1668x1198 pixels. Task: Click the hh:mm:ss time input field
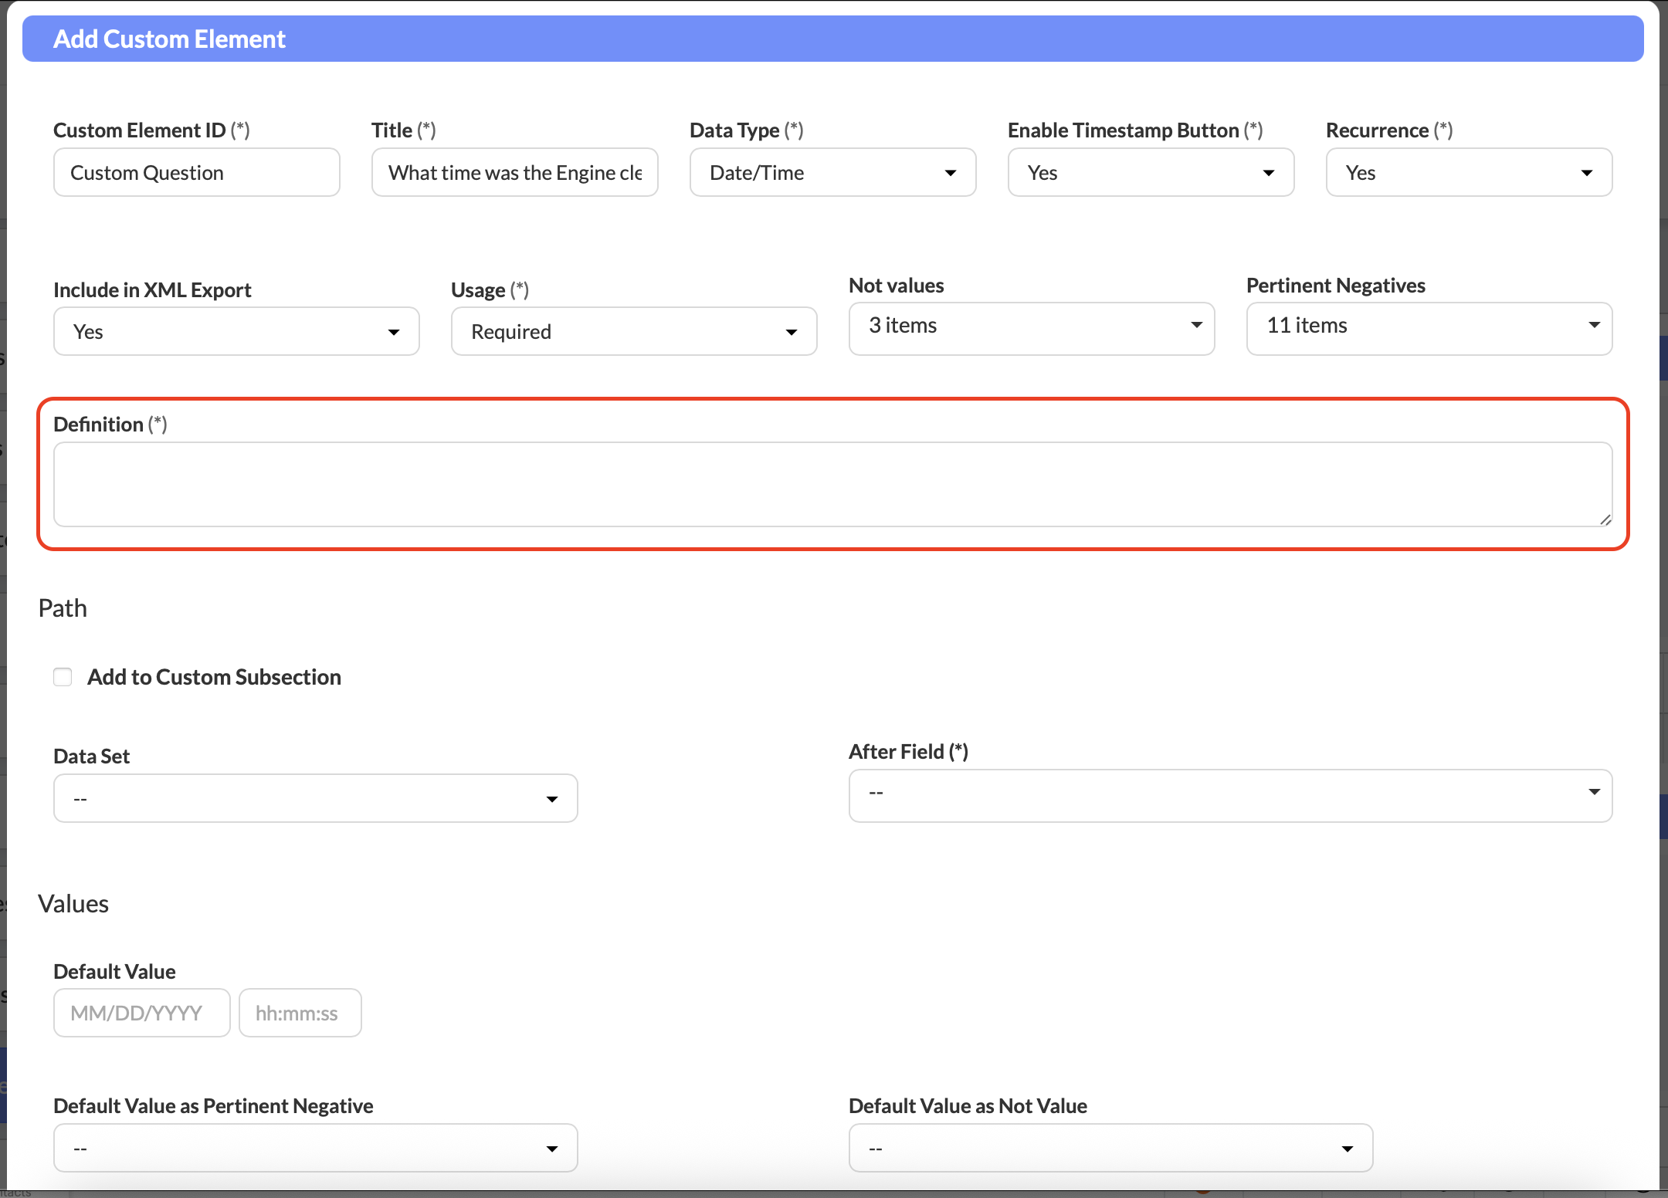pyautogui.click(x=300, y=1013)
